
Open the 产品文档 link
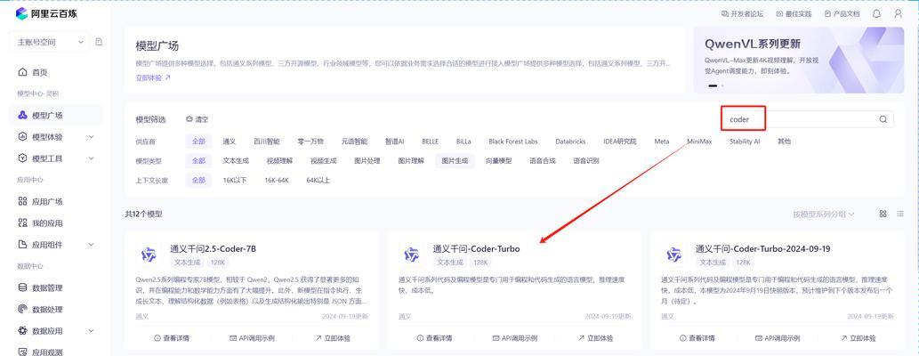[x=842, y=13]
